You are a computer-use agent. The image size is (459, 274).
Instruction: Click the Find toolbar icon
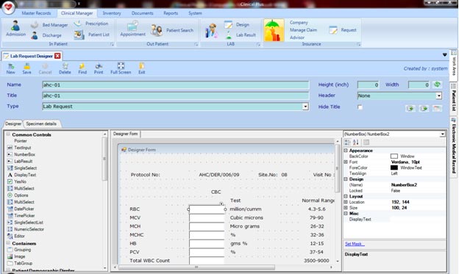click(x=82, y=68)
